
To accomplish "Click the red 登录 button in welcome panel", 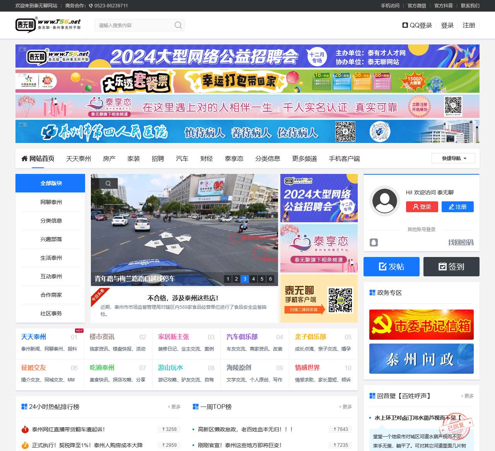I will [x=422, y=207].
